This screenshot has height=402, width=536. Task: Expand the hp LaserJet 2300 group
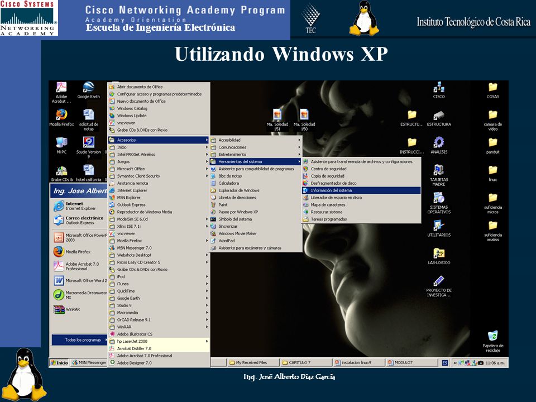tap(159, 341)
